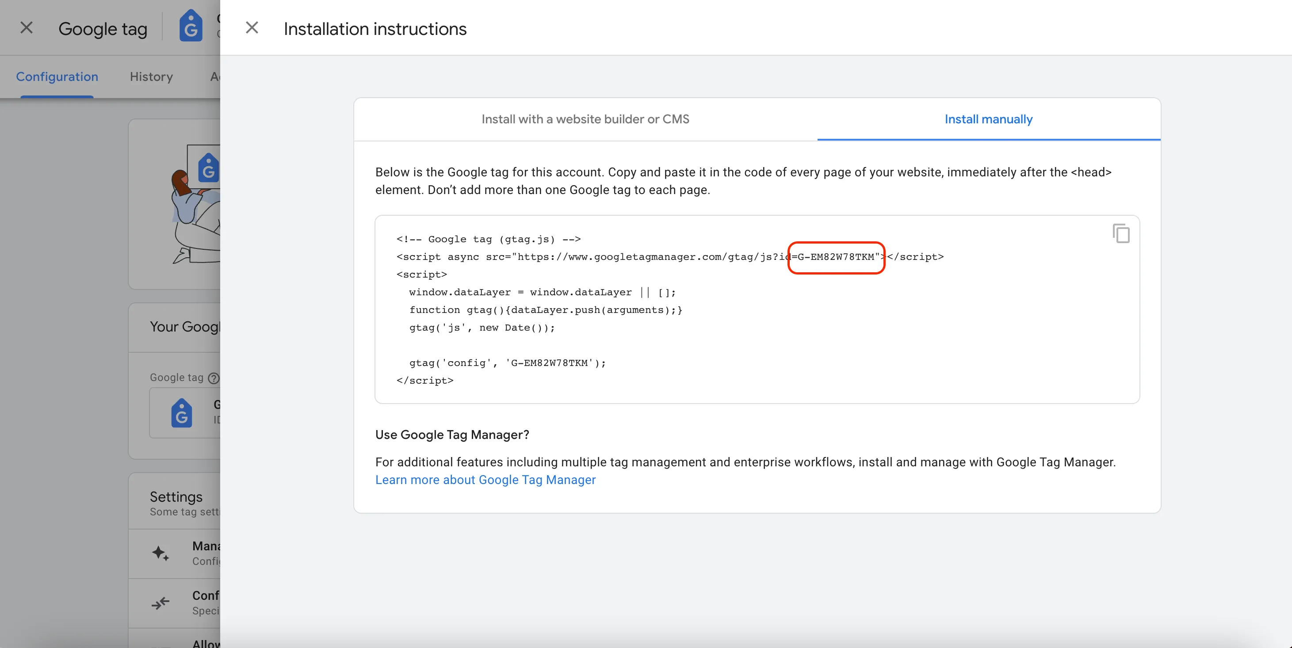Click the highlighted G-EM82W78TKM ID in script src
This screenshot has width=1292, height=648.
coord(836,257)
